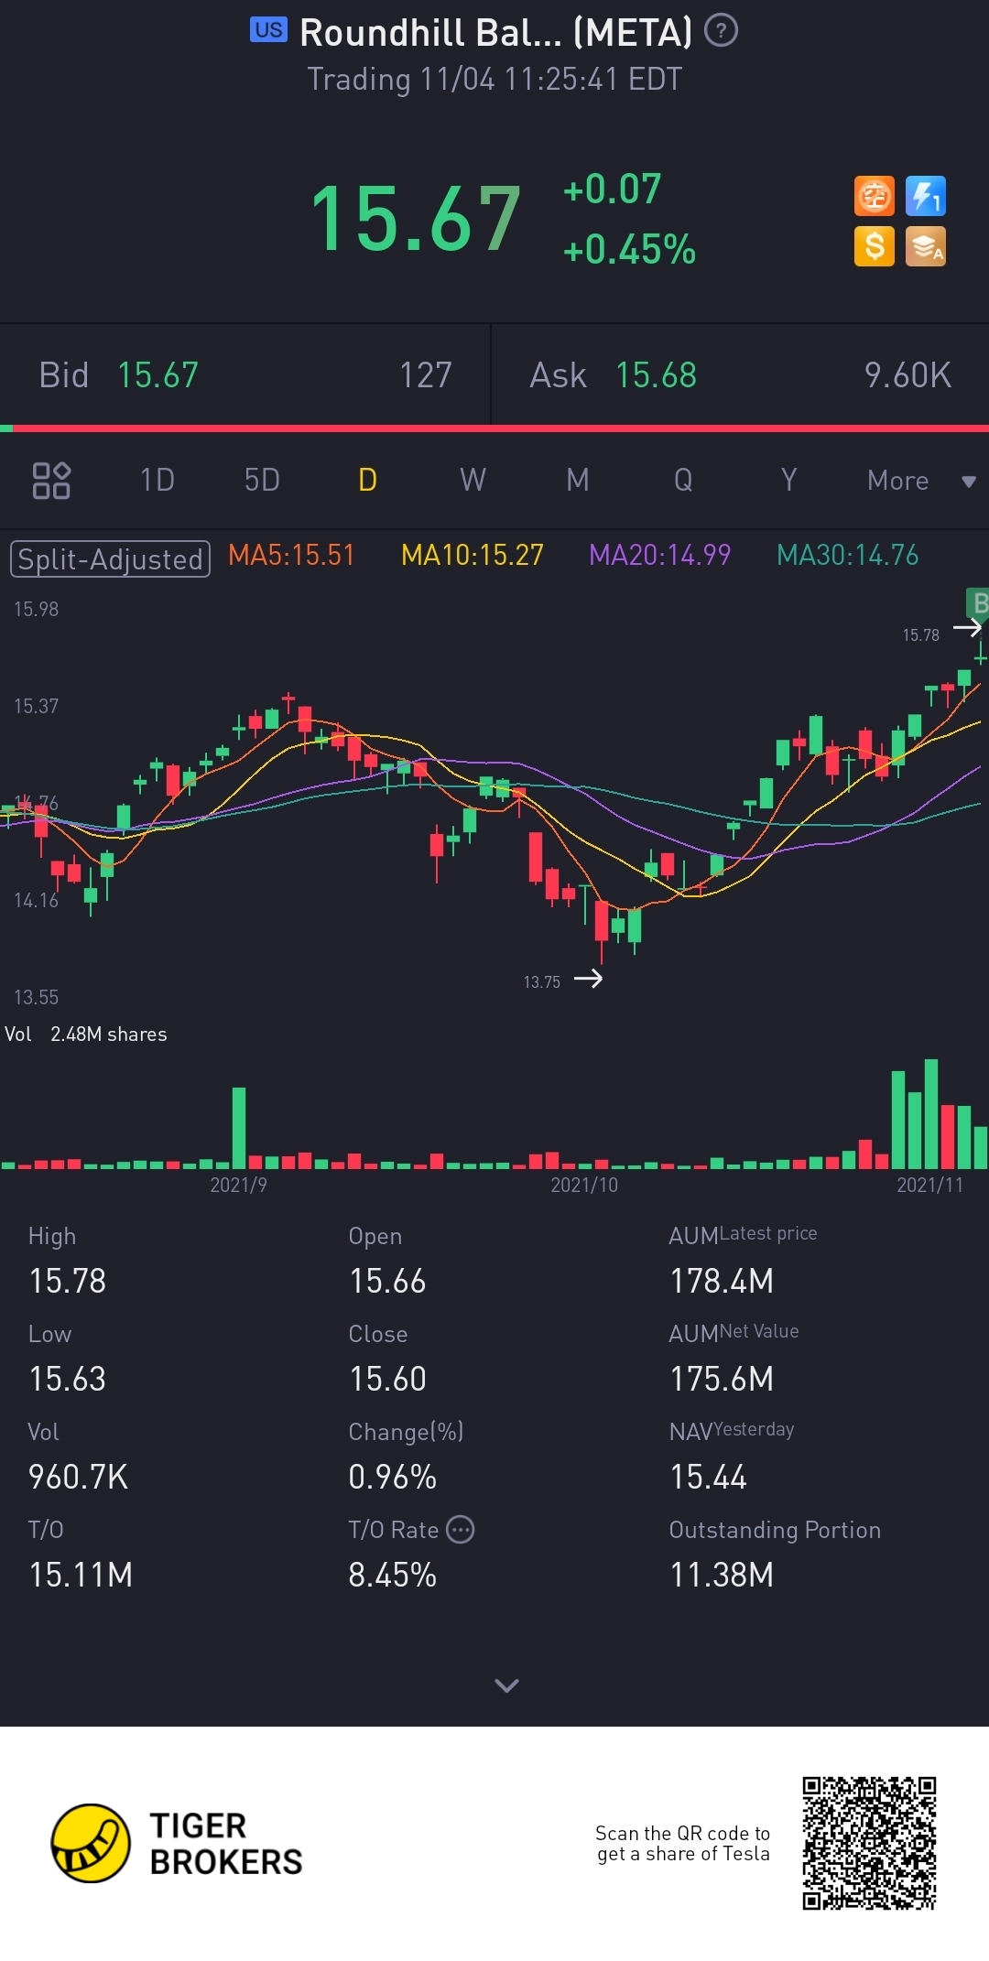The width and height of the screenshot is (989, 1961).
Task: Tap the current price 15.67
Action: [x=417, y=219]
